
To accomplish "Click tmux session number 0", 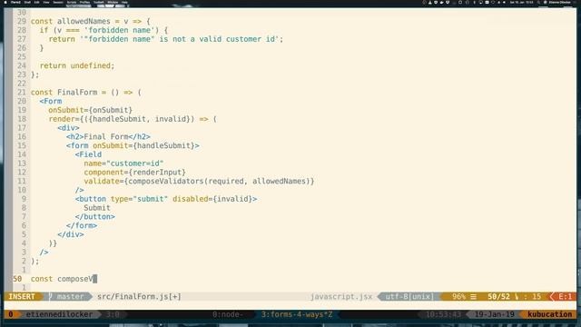I will point(10,314).
